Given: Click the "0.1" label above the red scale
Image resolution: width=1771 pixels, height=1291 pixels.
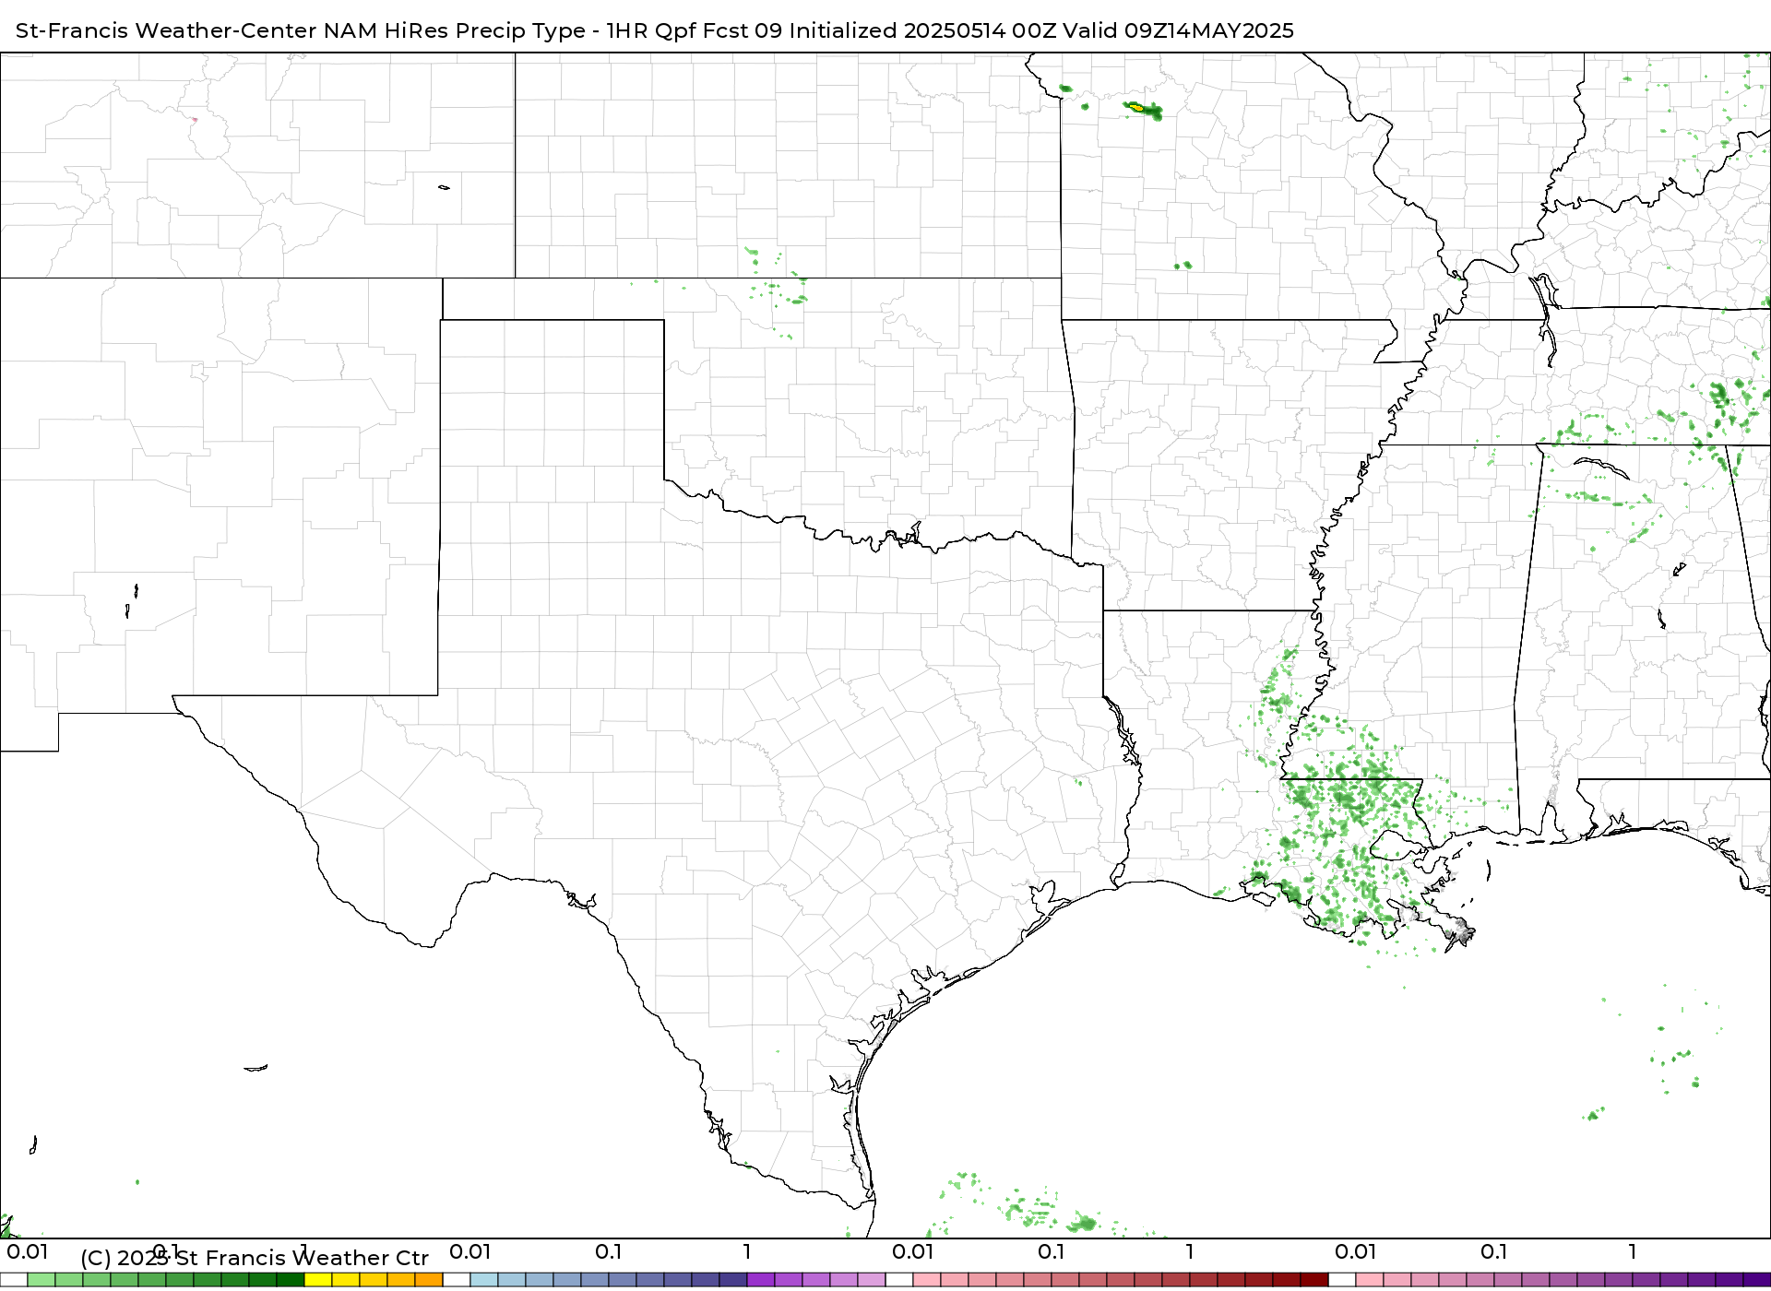Looking at the screenshot, I should [x=1052, y=1251].
